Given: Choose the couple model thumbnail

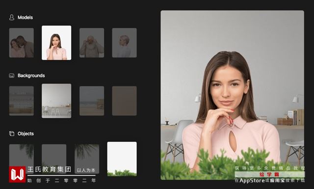Looking at the screenshot, I should [22, 43].
